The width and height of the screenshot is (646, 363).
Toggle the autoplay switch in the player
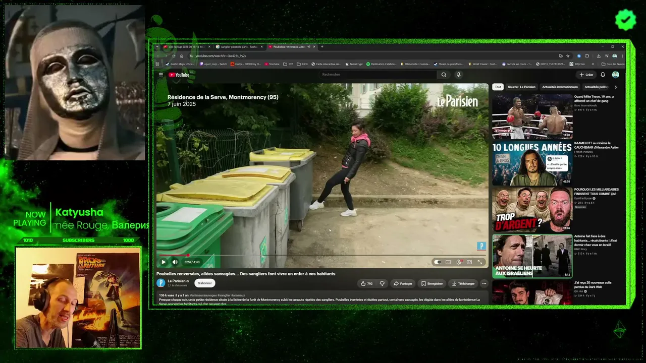[x=438, y=262]
